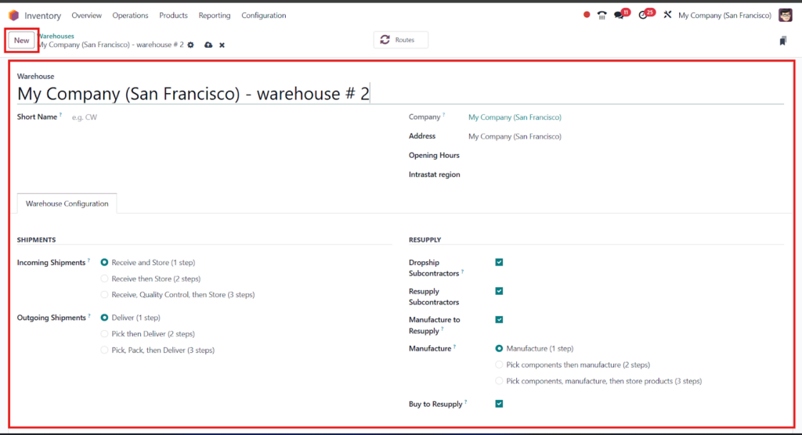Select Manufacture (1 step) option
Viewport: 802px width, 435px height.
(x=499, y=349)
